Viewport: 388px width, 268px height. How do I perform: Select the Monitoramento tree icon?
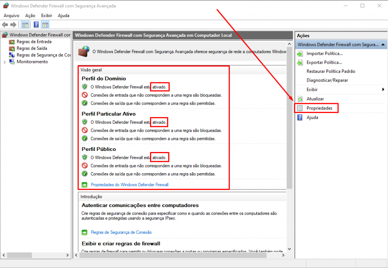point(12,62)
